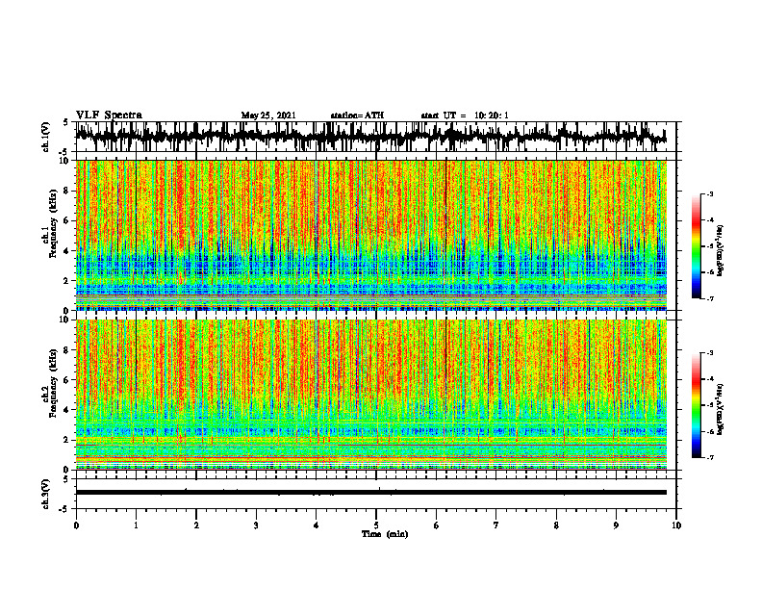Select the log(PSD) label beside ch.1 colorbar
The width and height of the screenshot is (762, 589).
[721, 251]
